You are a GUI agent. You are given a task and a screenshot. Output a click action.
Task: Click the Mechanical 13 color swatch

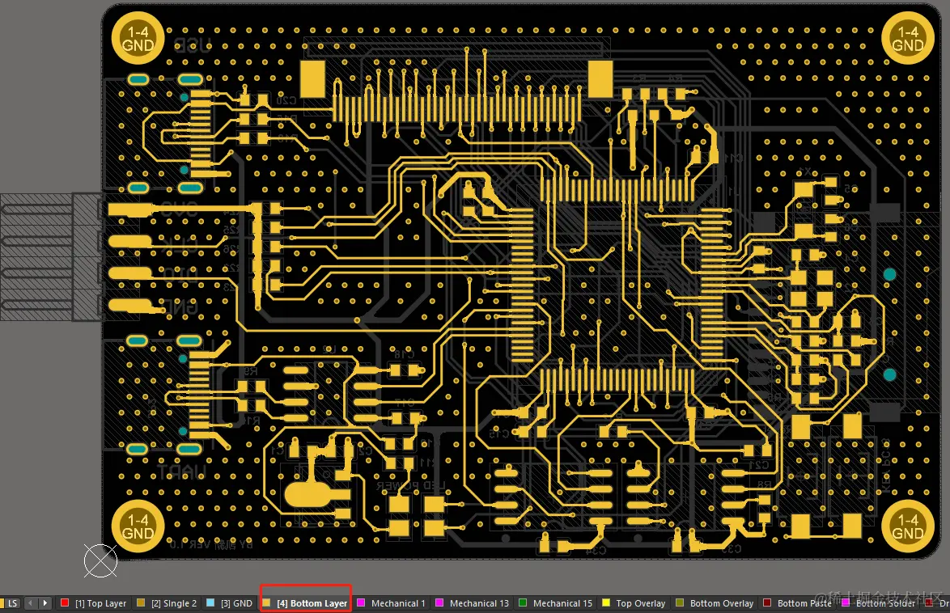pyautogui.click(x=440, y=602)
